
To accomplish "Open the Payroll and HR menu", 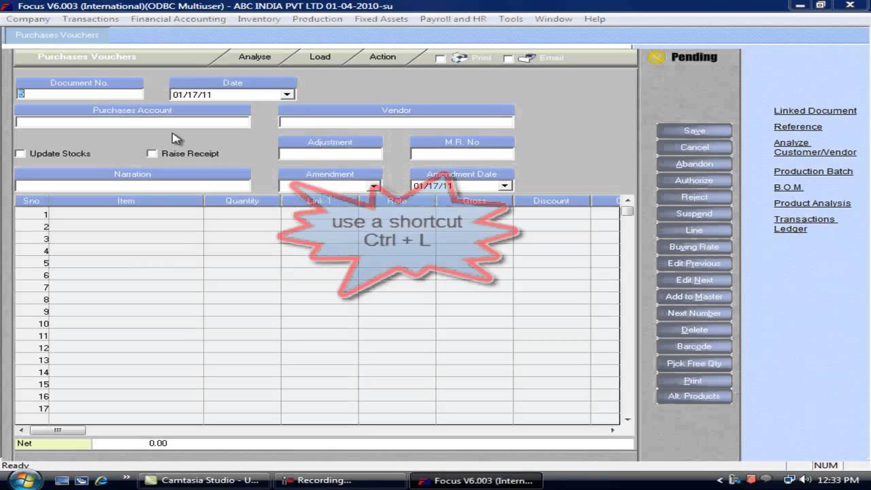I will 453,19.
